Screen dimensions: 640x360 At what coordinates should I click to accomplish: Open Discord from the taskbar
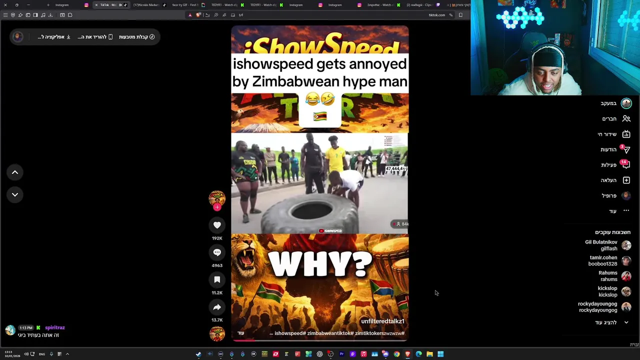point(385,354)
